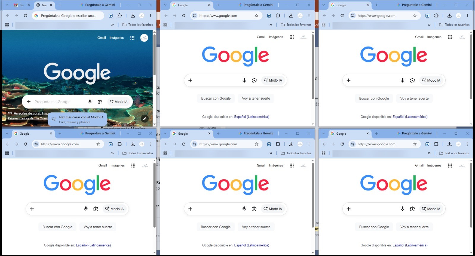
Task: Open Google Lens camera icon in bottom-left window
Action: (96, 209)
